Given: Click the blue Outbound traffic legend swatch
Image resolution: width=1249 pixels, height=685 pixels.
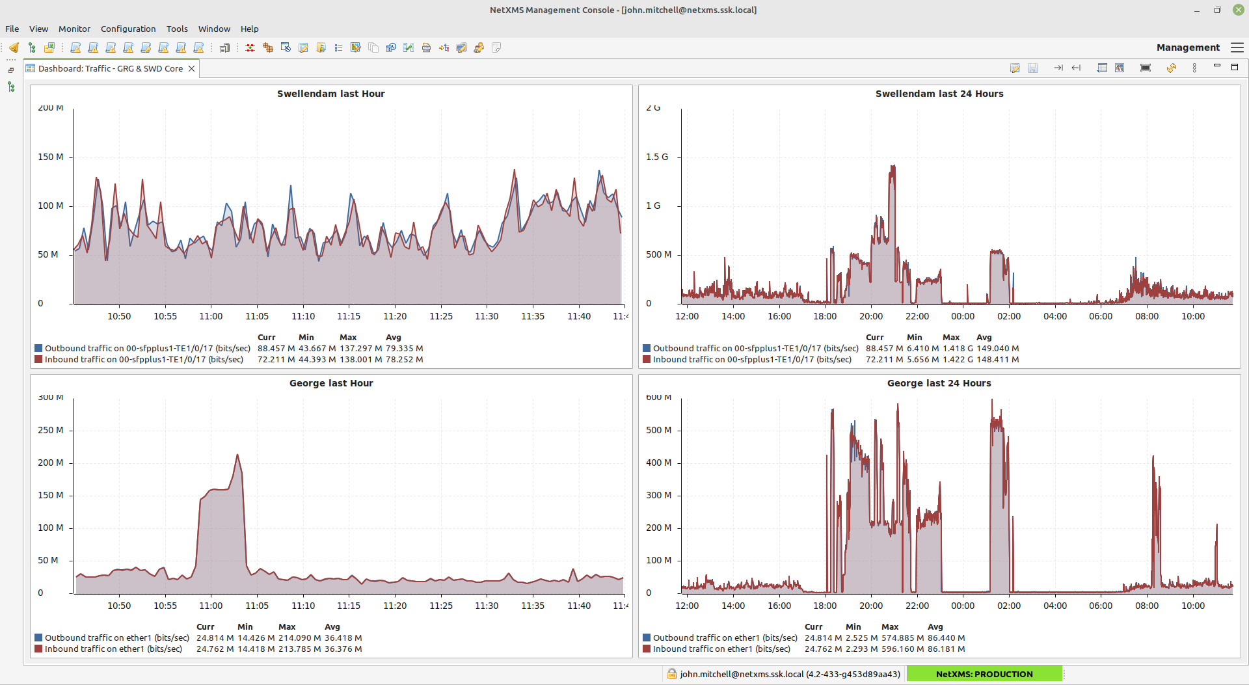Looking at the screenshot, I should [39, 348].
